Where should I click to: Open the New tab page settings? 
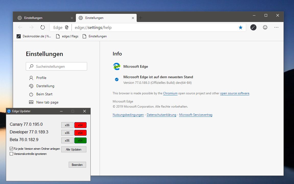click(47, 102)
